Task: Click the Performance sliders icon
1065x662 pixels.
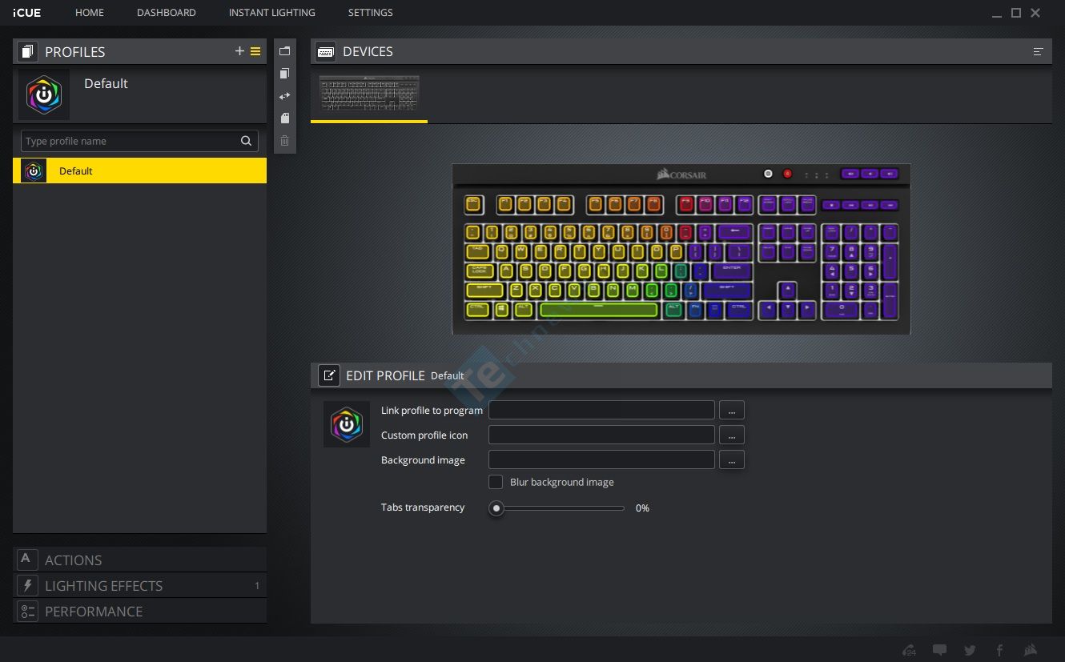Action: click(27, 611)
